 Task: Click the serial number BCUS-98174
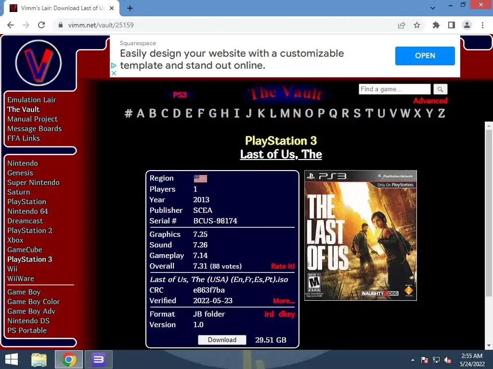tap(215, 221)
